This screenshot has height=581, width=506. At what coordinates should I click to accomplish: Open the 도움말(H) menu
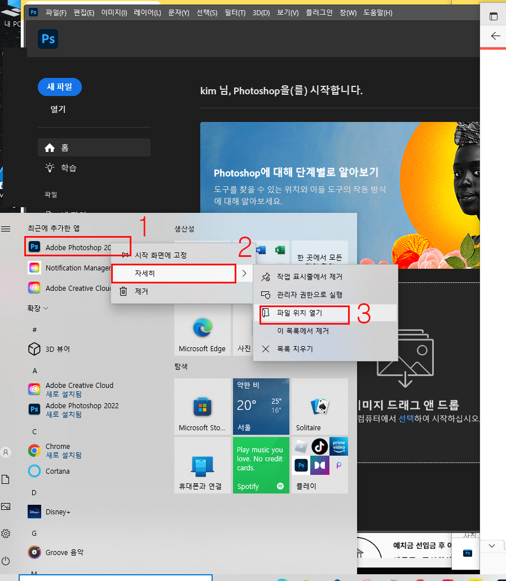click(377, 12)
